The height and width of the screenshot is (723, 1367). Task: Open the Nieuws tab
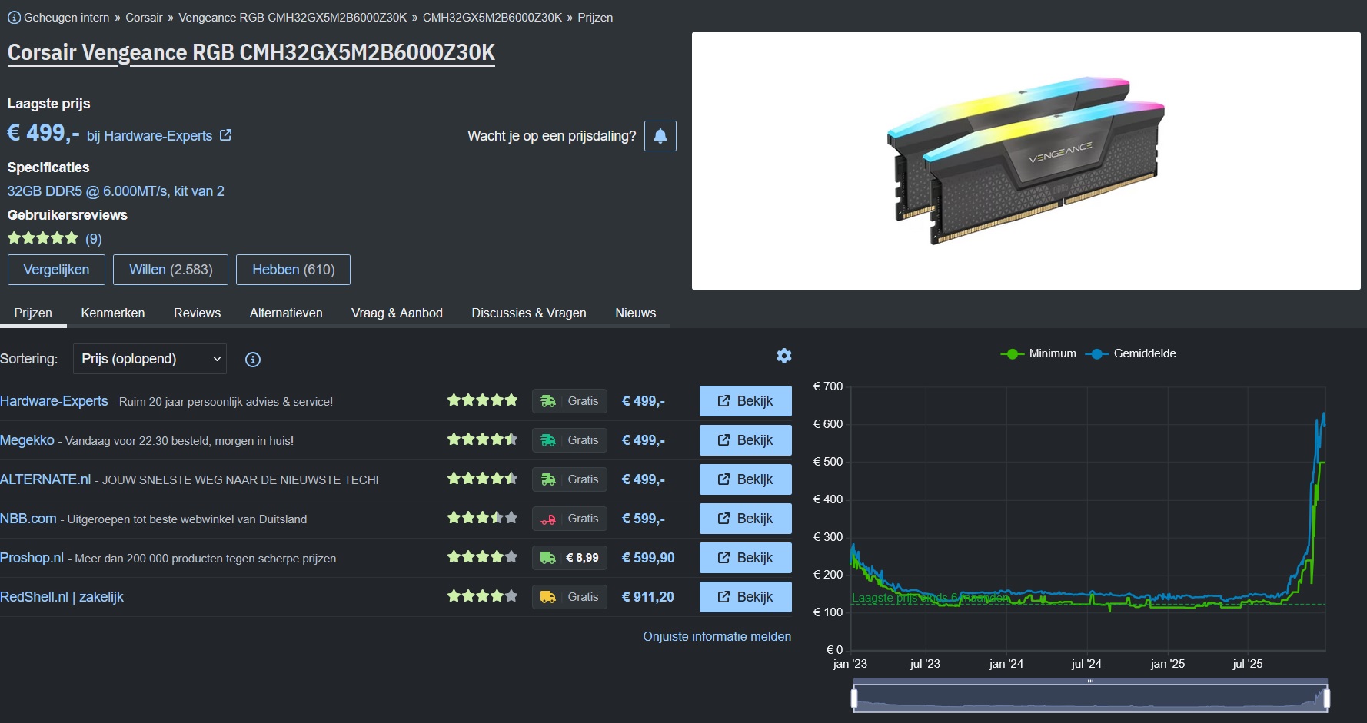coord(636,313)
